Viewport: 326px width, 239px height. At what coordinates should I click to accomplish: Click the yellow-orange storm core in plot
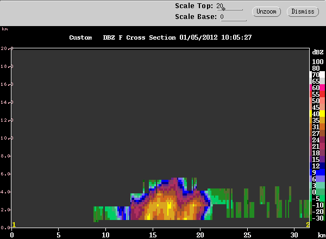click(168, 206)
